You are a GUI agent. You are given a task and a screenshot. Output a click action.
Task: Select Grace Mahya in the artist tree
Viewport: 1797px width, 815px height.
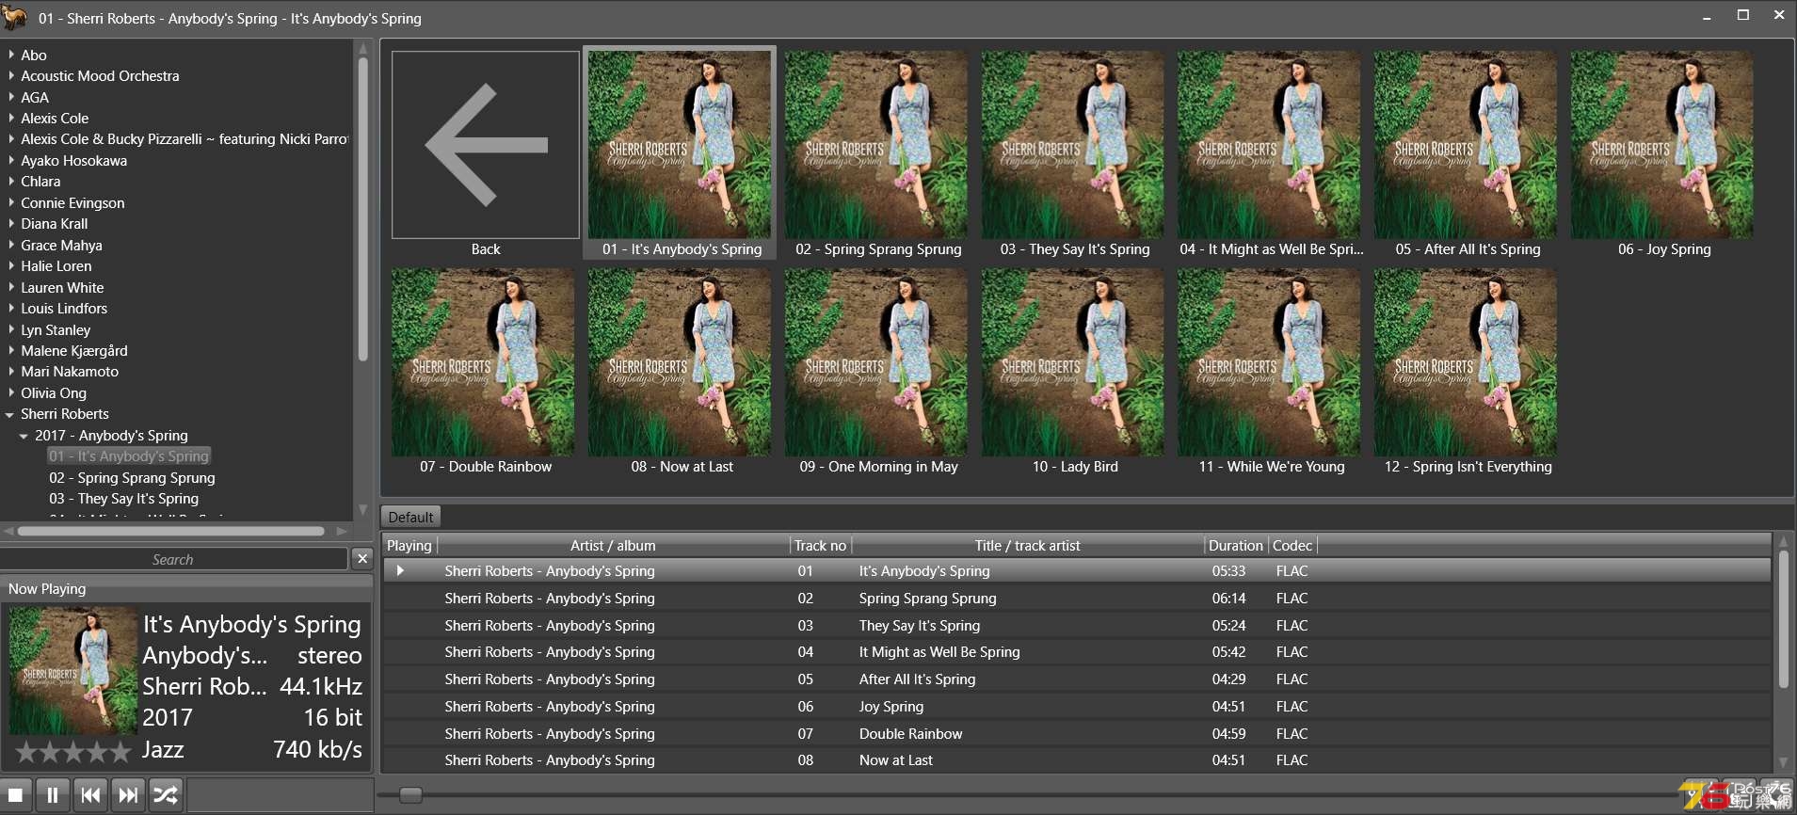(61, 245)
